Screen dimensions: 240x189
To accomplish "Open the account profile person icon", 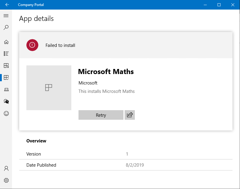I will click(x=6, y=168).
